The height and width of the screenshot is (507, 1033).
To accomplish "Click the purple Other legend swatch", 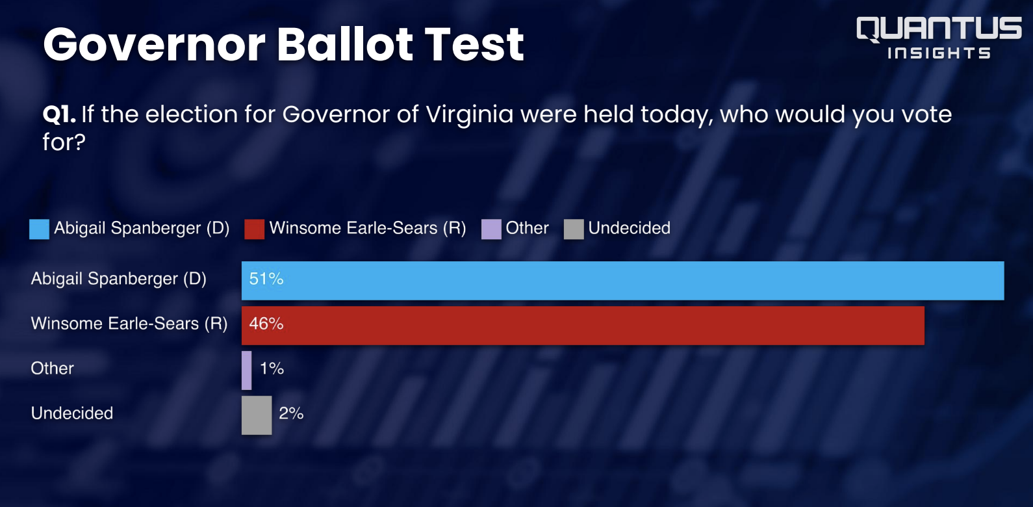I will [x=491, y=229].
